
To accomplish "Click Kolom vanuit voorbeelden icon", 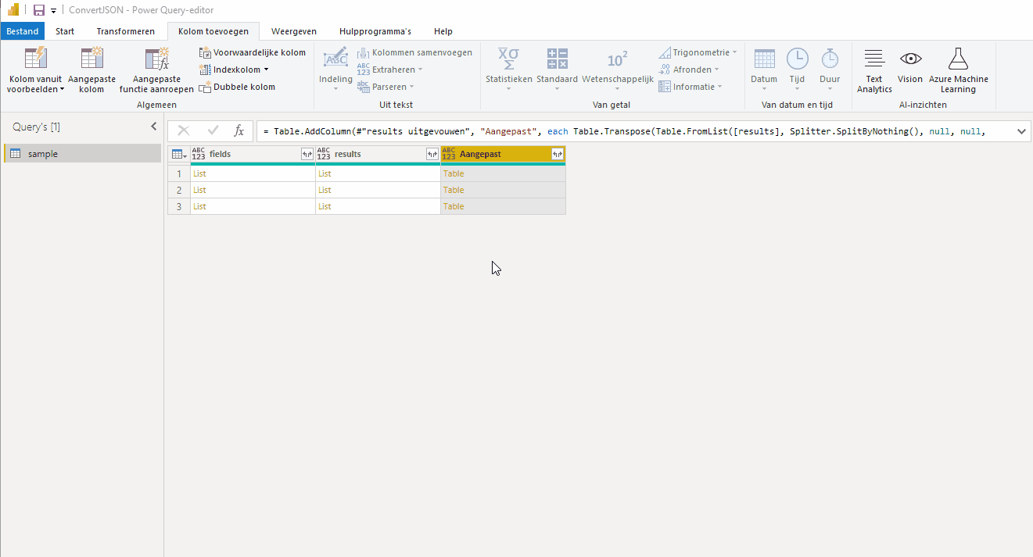I will pyautogui.click(x=35, y=59).
